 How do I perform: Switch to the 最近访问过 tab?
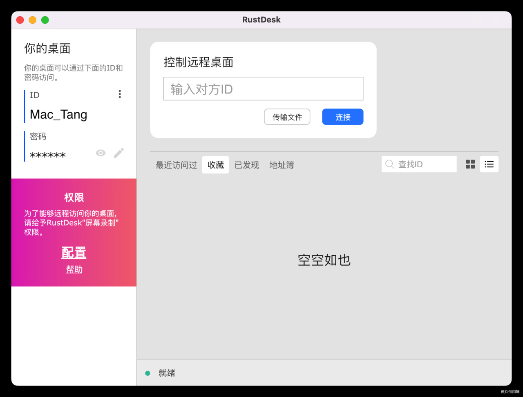point(176,164)
